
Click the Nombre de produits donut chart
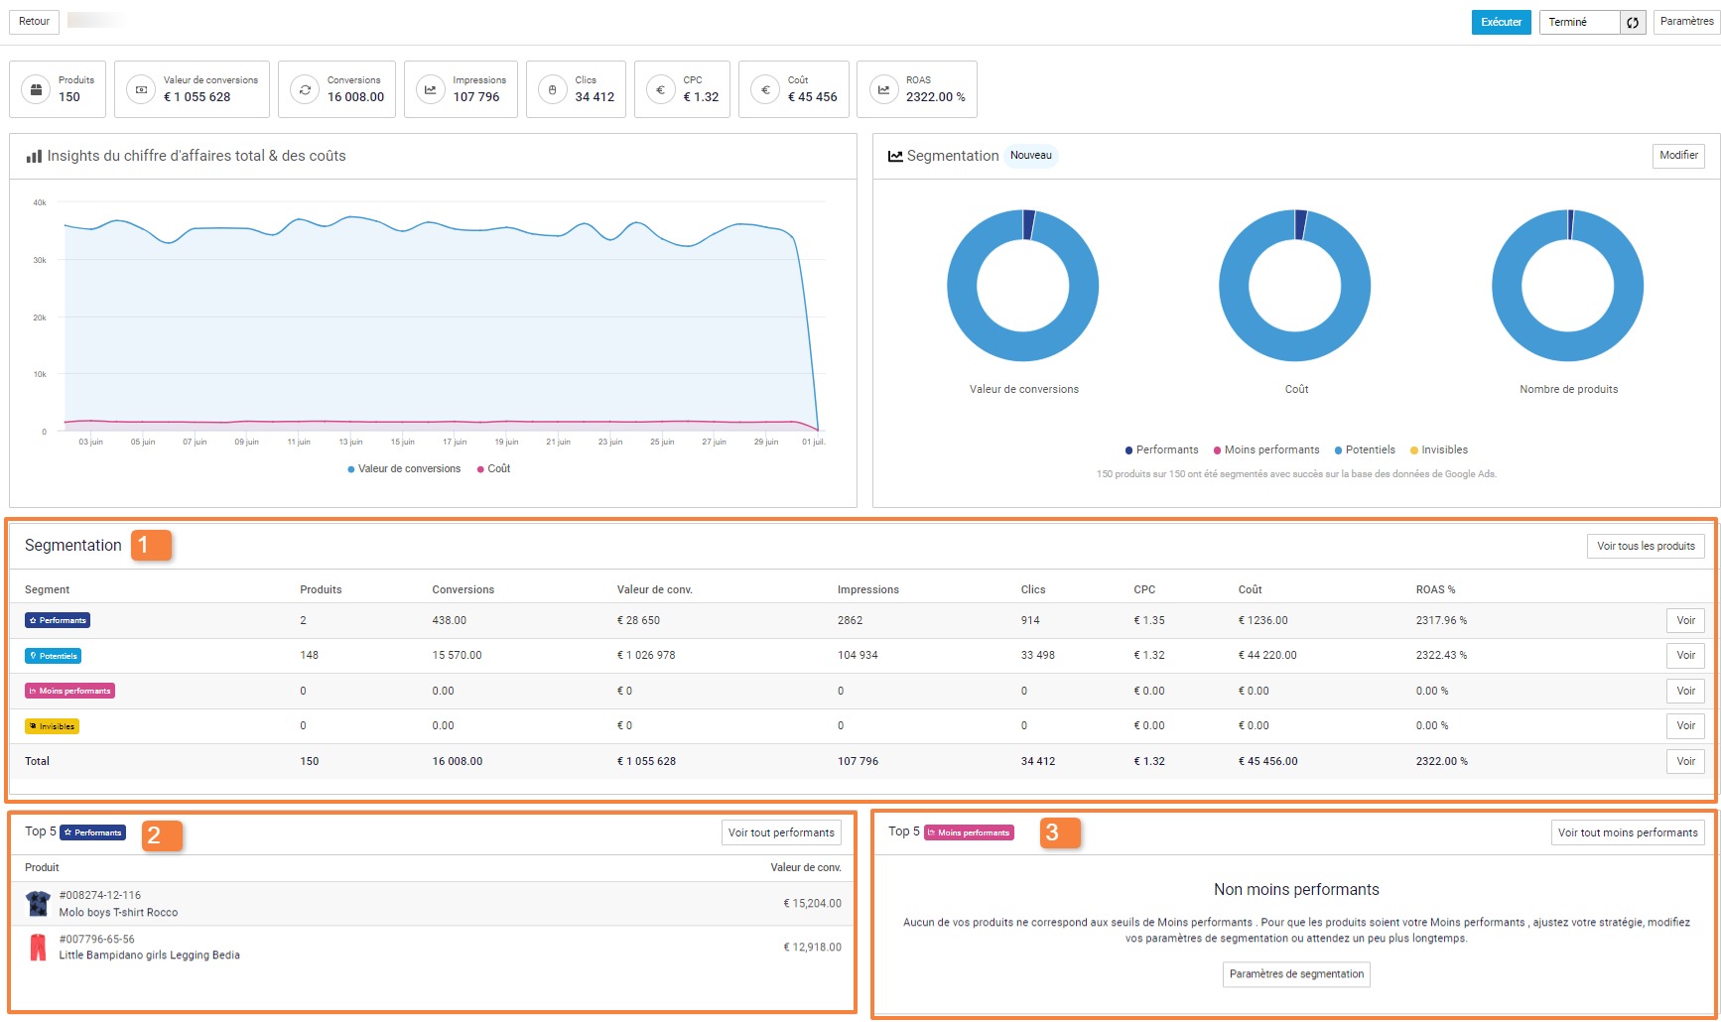(x=1568, y=286)
